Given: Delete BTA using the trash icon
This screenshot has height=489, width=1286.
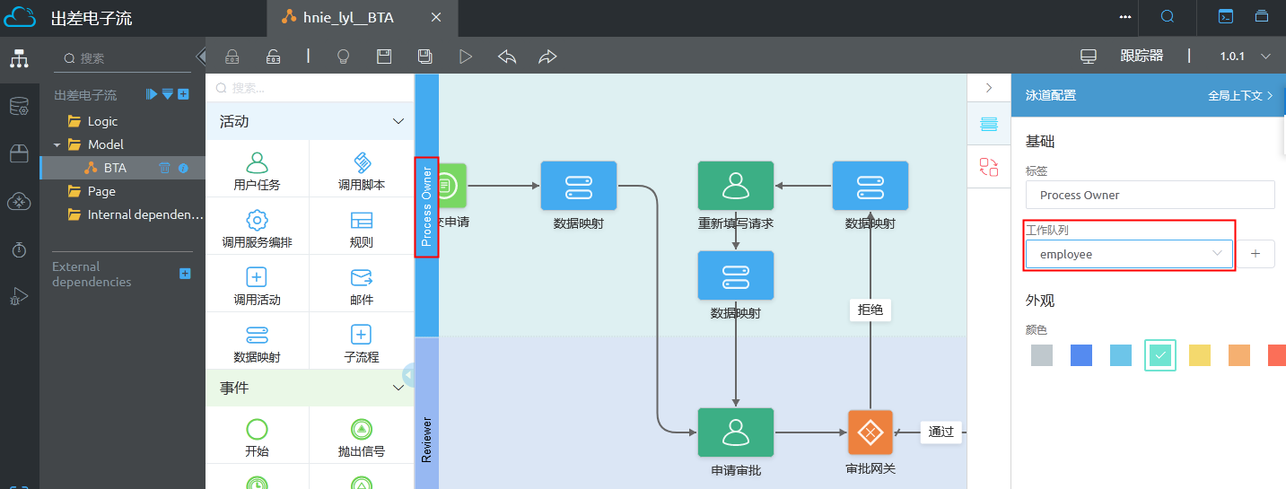Looking at the screenshot, I should tap(164, 168).
